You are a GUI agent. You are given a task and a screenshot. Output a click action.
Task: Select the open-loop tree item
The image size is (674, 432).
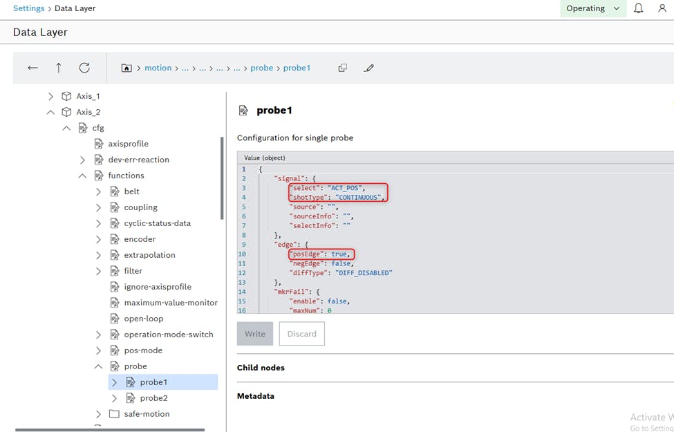pyautogui.click(x=143, y=319)
